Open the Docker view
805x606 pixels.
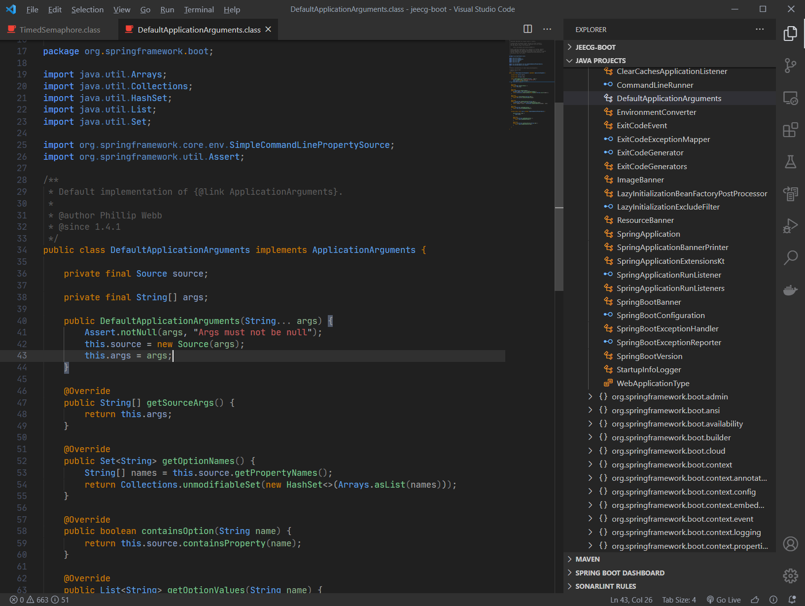click(x=790, y=290)
